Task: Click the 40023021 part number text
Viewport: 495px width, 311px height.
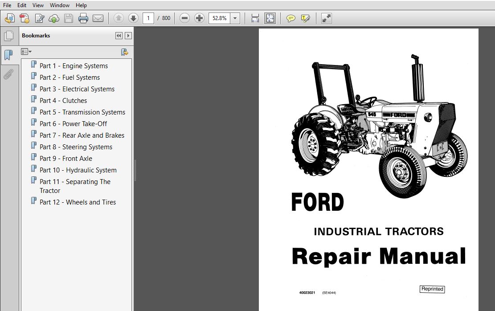Action: (307, 293)
